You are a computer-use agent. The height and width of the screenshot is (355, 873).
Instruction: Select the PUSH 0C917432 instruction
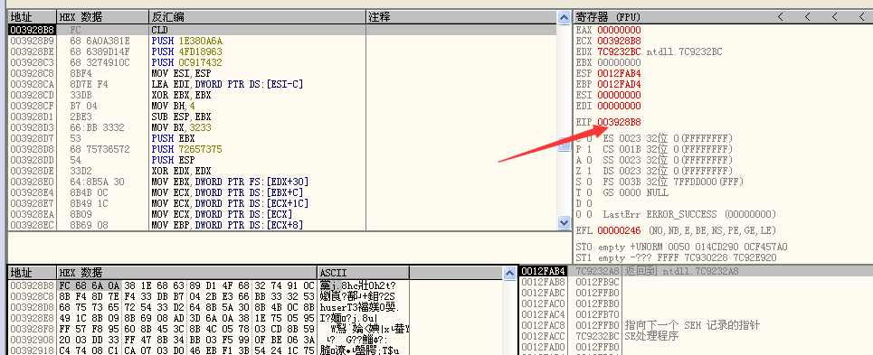(x=282, y=62)
